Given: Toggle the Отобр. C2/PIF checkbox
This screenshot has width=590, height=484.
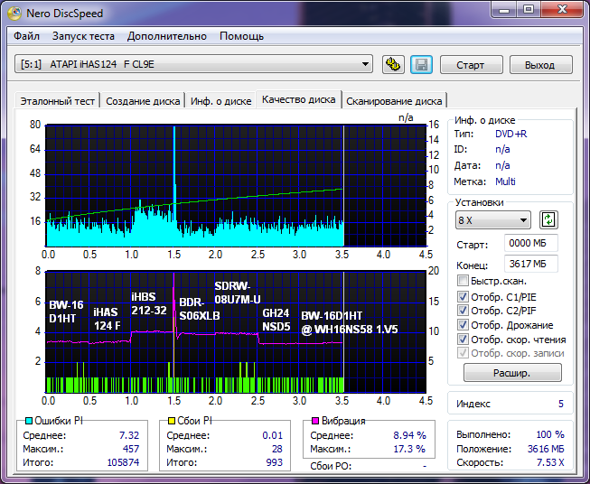Looking at the screenshot, I should click(x=464, y=311).
